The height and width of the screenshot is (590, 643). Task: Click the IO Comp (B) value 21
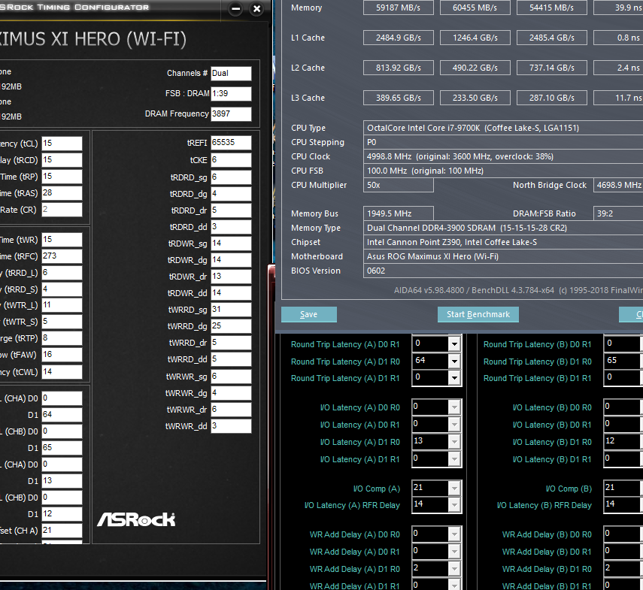[x=623, y=488]
